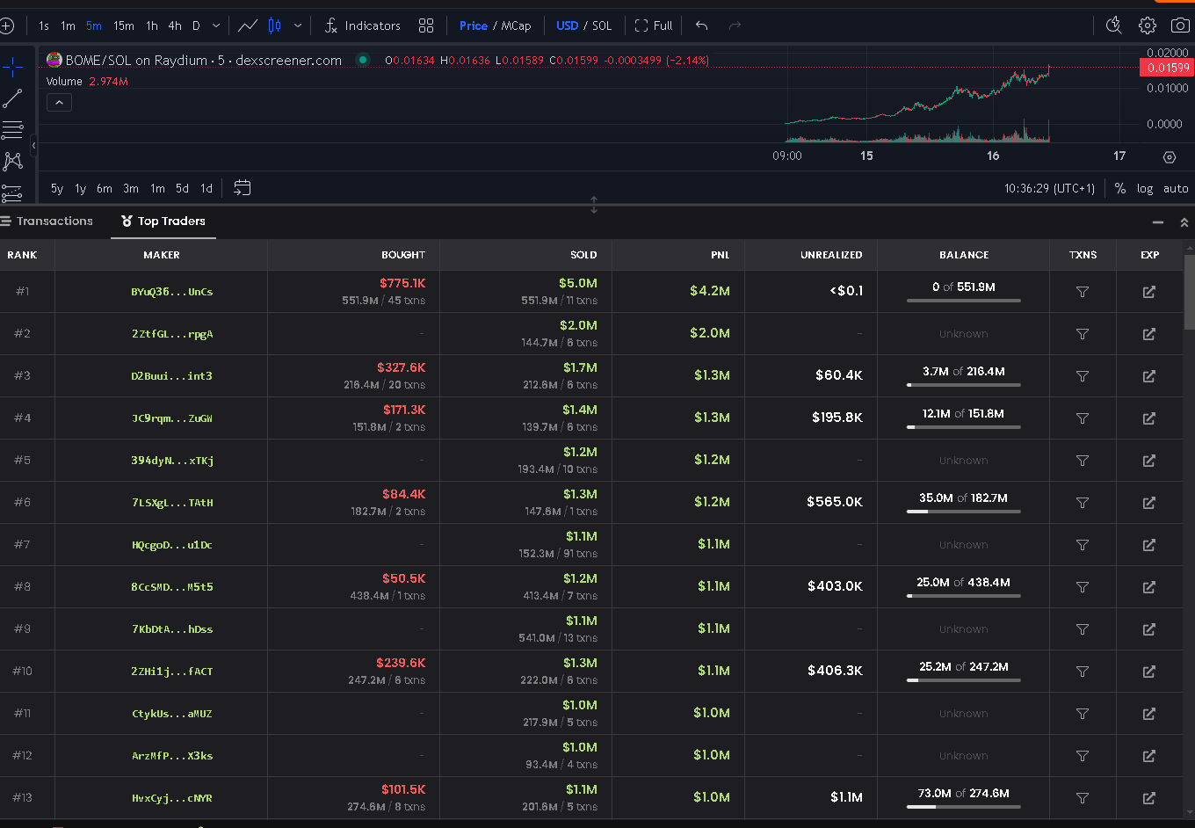Screen dimensions: 1195x828
Task: Open the layout grid selector icon
Action: point(426,25)
